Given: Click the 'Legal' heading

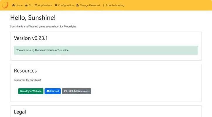Looking at the screenshot, I should [20, 112].
